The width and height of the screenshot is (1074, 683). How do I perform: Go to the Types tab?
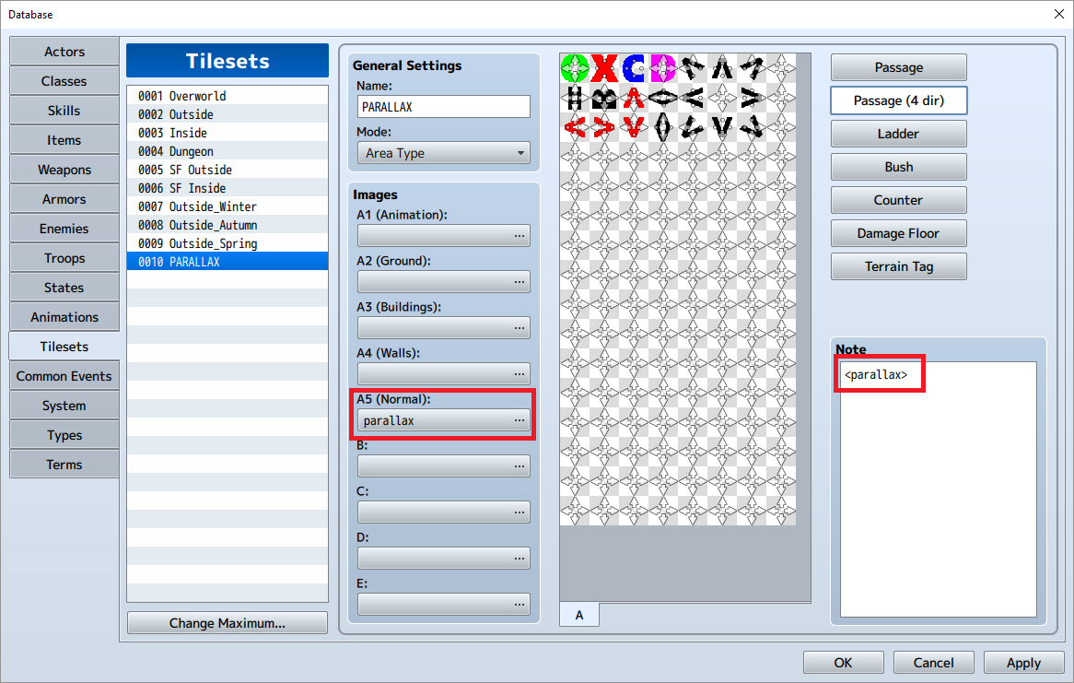click(64, 435)
